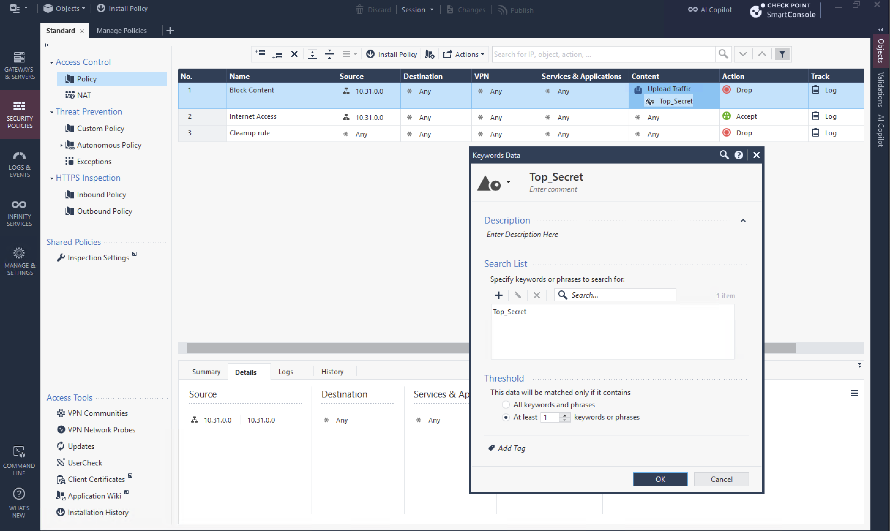The height and width of the screenshot is (531, 890).
Task: Switch to the Logs tab
Action: pyautogui.click(x=285, y=372)
